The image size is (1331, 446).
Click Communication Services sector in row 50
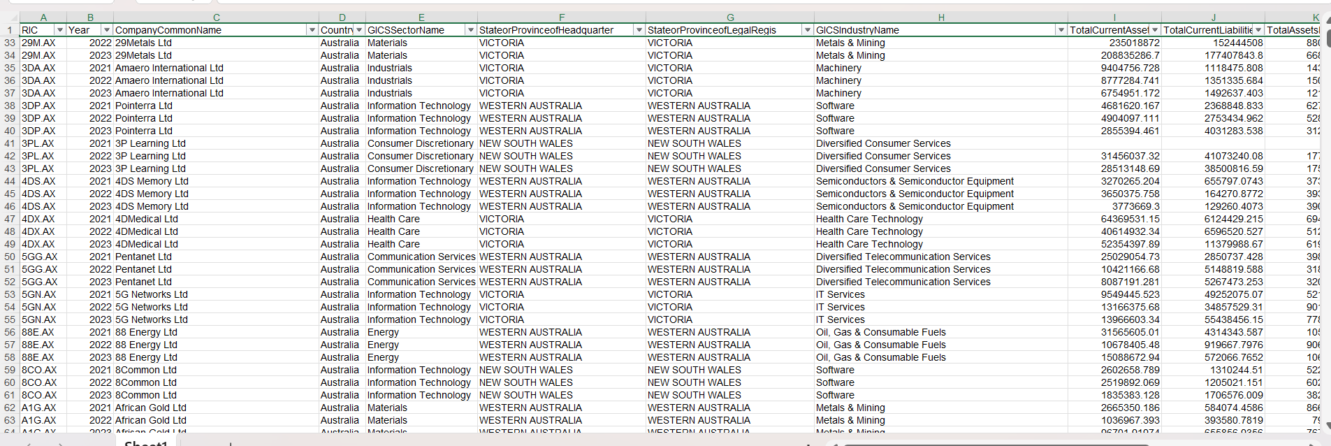pyautogui.click(x=421, y=257)
